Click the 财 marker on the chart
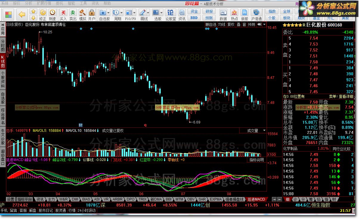 [x=81, y=125]
